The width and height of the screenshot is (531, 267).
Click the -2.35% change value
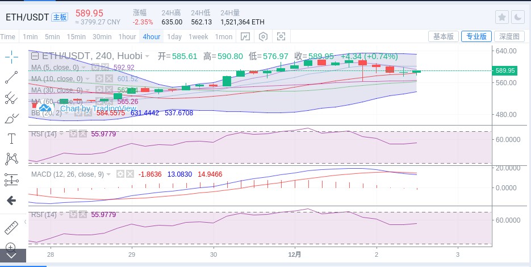click(x=143, y=22)
